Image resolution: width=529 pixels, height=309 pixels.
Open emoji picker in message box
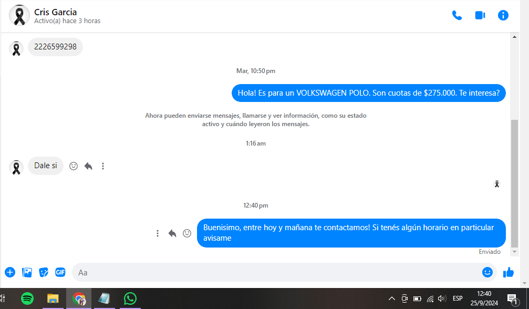coord(487,272)
